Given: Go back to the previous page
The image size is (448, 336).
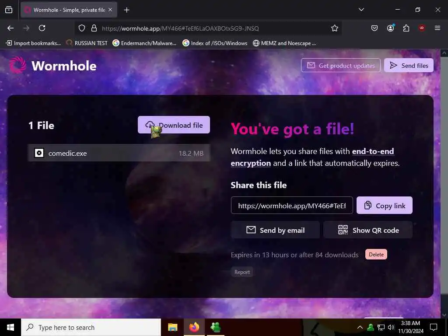Looking at the screenshot, I should pos(10,28).
